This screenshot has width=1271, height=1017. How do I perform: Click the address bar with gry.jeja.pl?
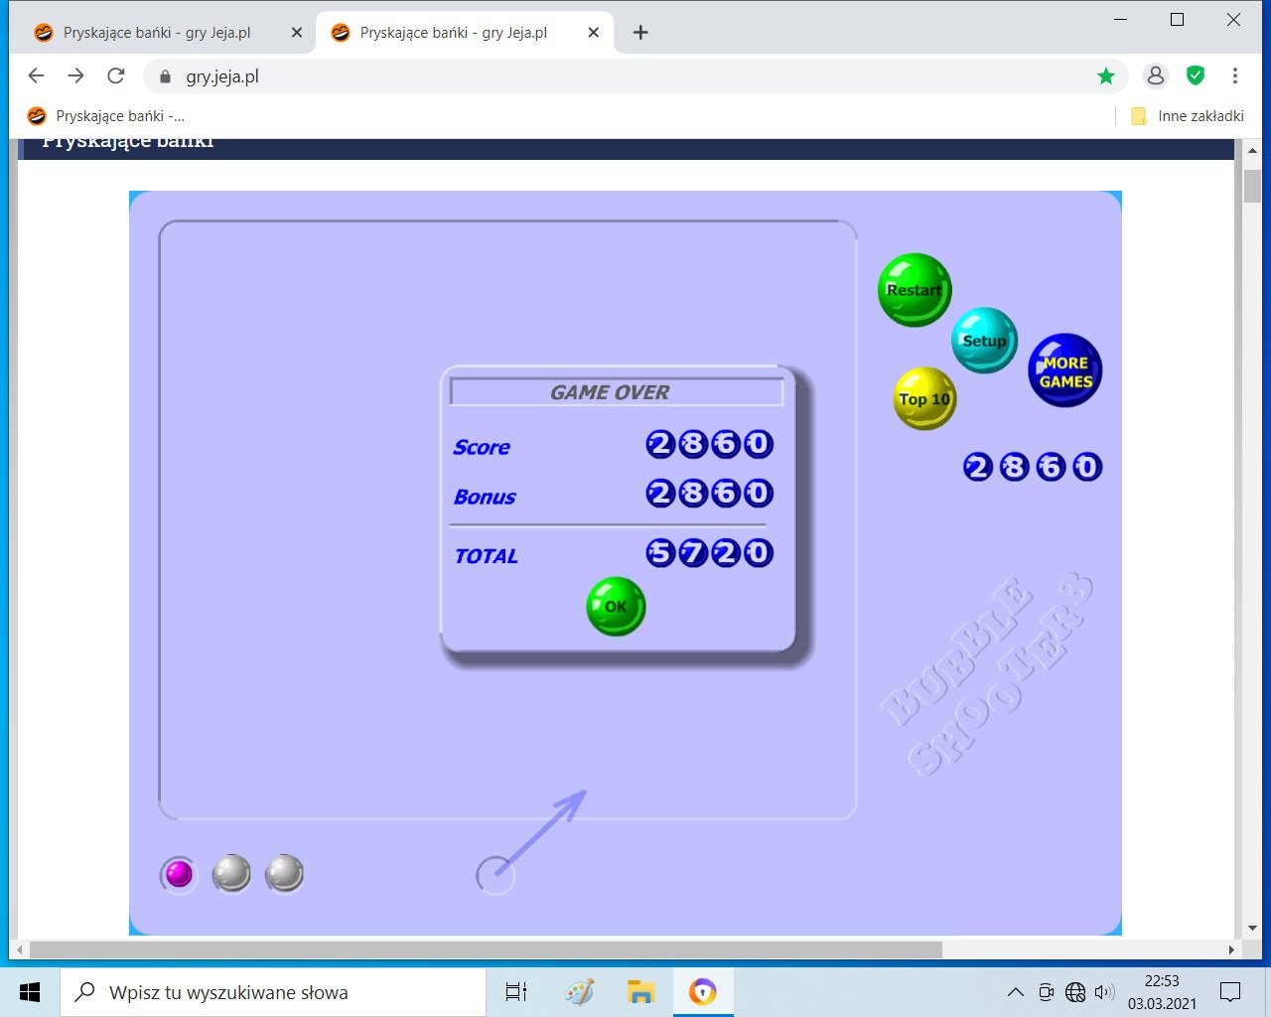pyautogui.click(x=635, y=76)
